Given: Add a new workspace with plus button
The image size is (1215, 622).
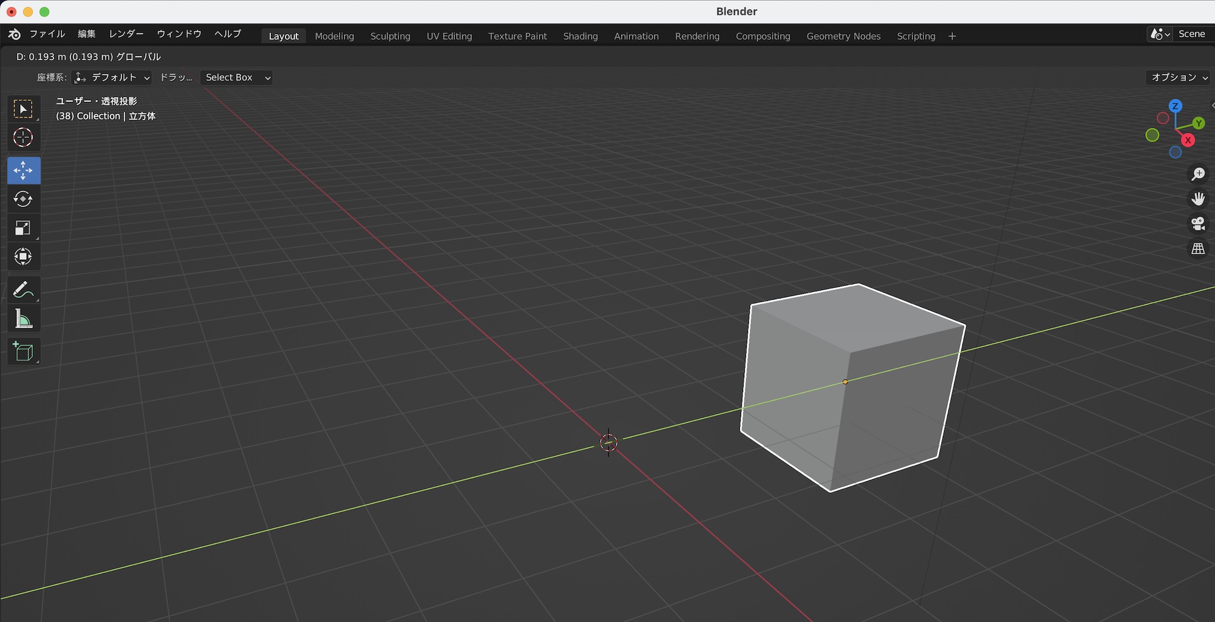Looking at the screenshot, I should point(952,36).
